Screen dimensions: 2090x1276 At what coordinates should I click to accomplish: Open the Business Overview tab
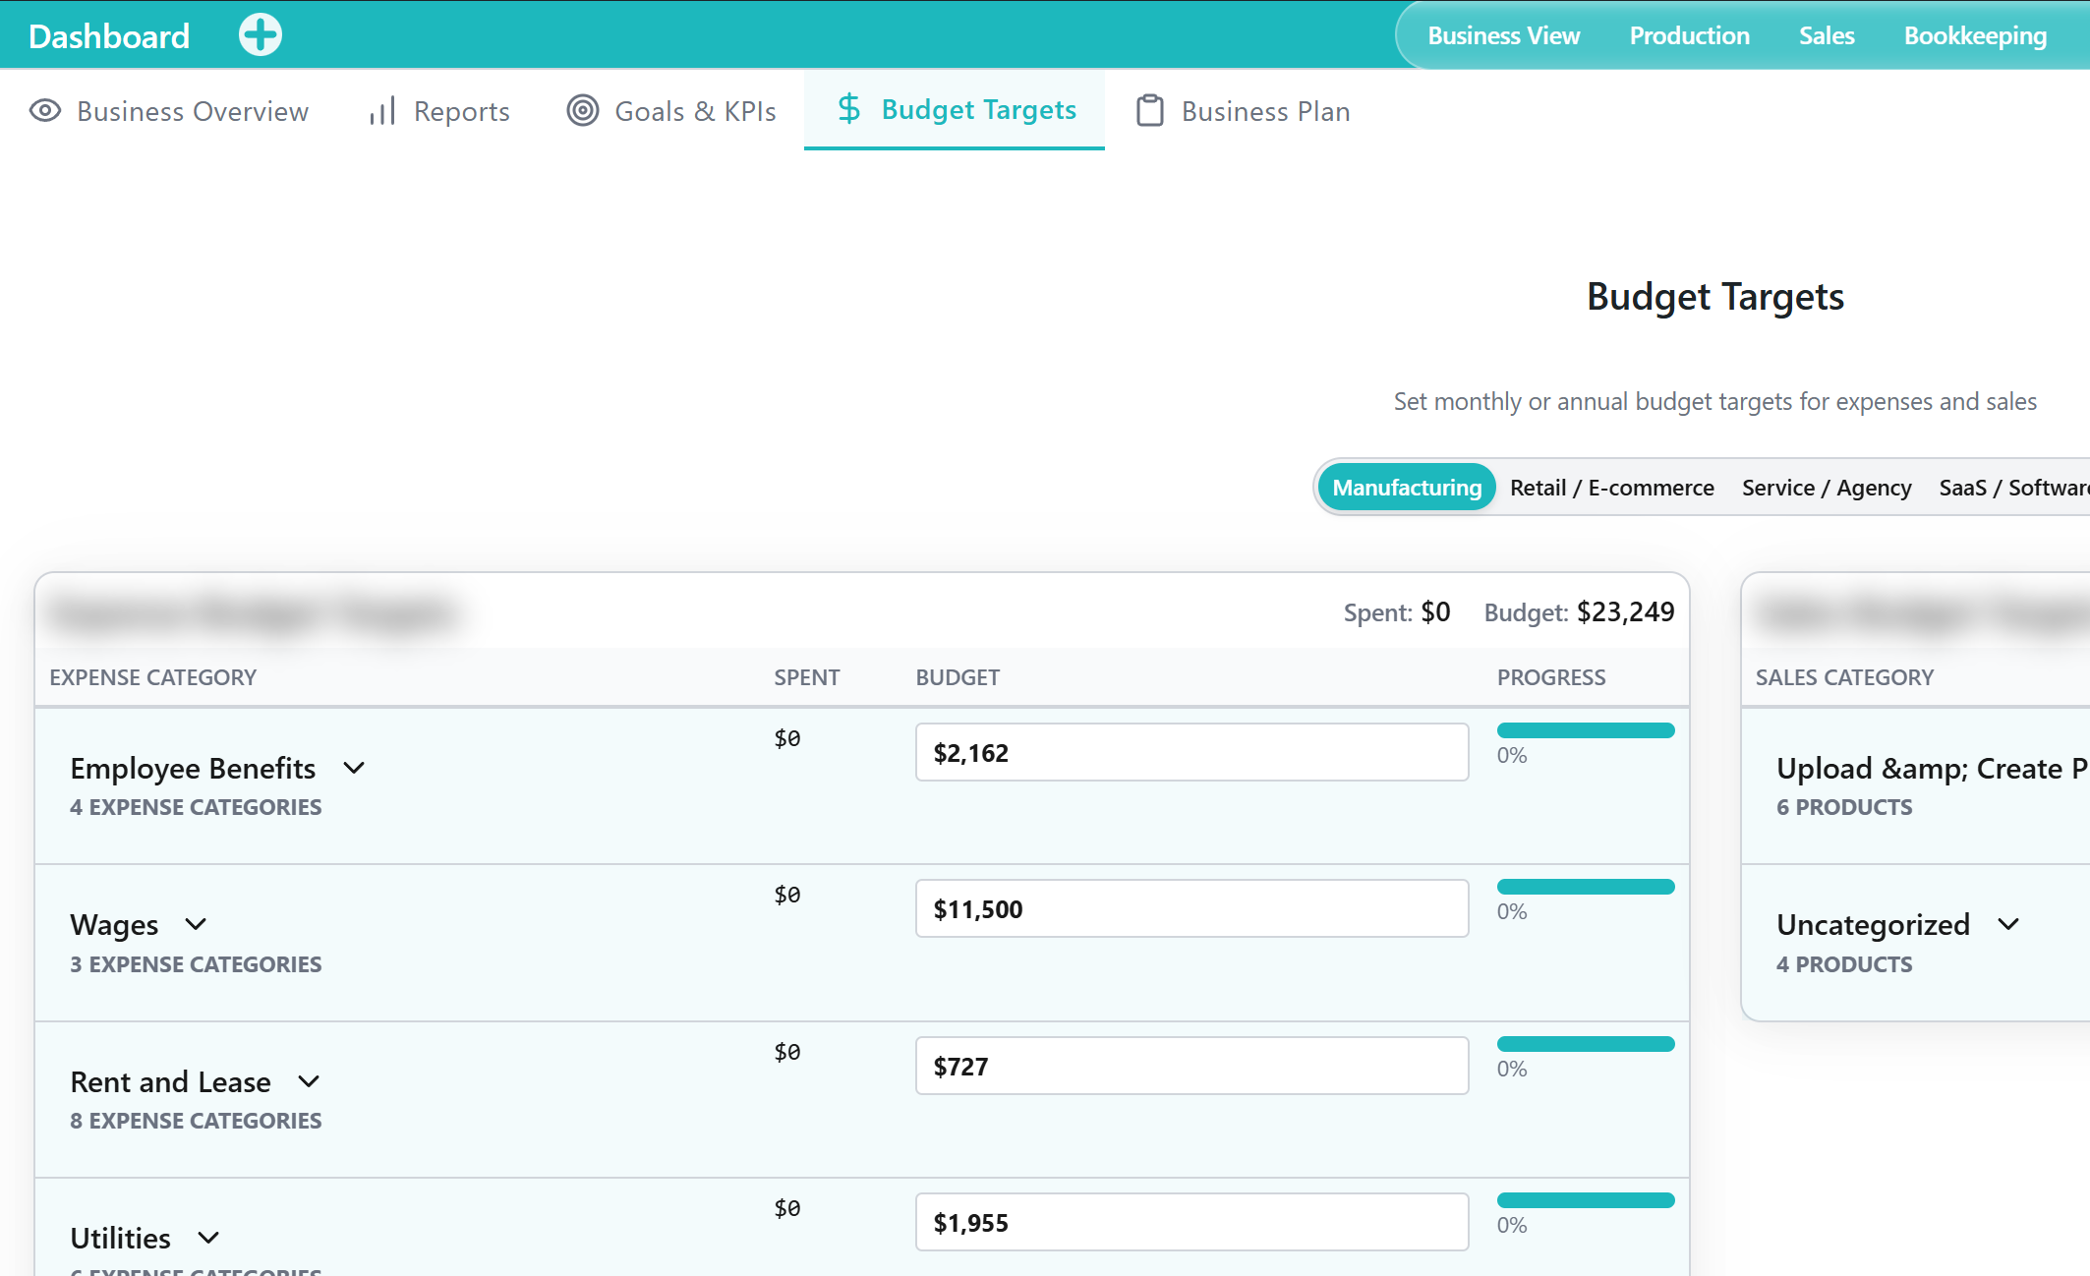click(169, 111)
